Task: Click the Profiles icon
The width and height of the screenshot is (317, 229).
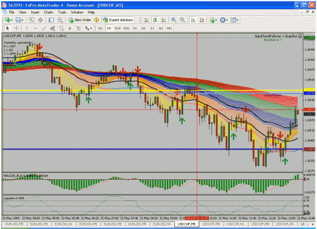Action: 18,20
